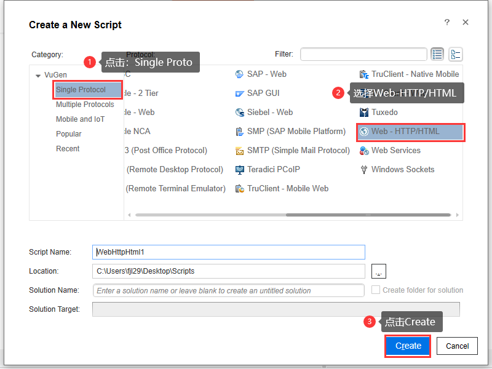
Task: Open the Location browse button
Action: pyautogui.click(x=379, y=271)
